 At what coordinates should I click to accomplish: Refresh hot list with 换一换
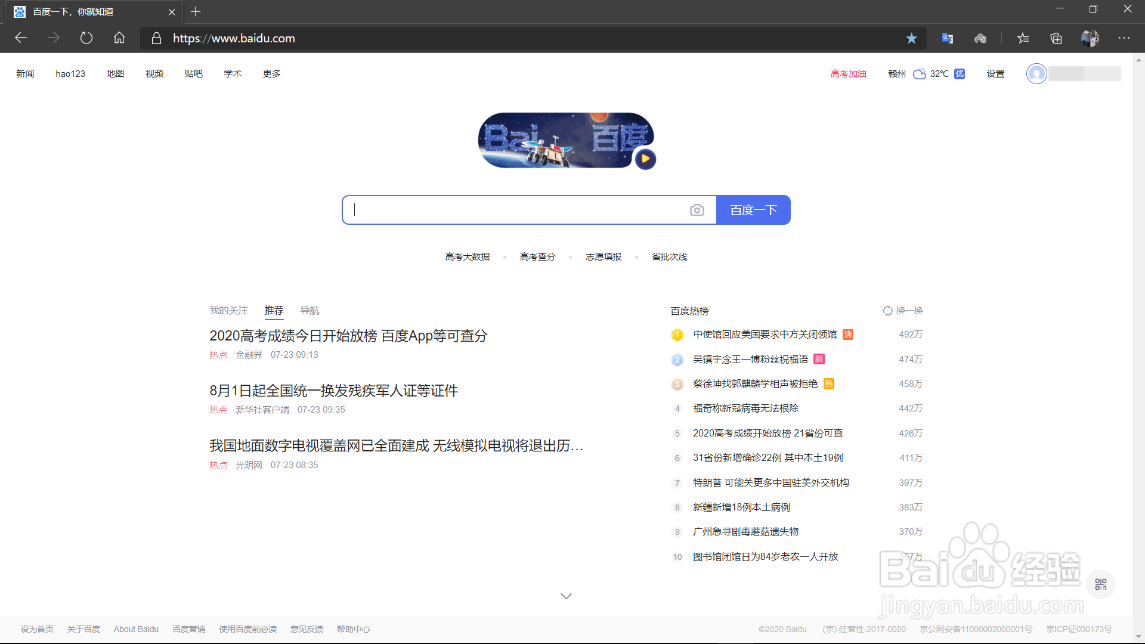[x=903, y=311]
